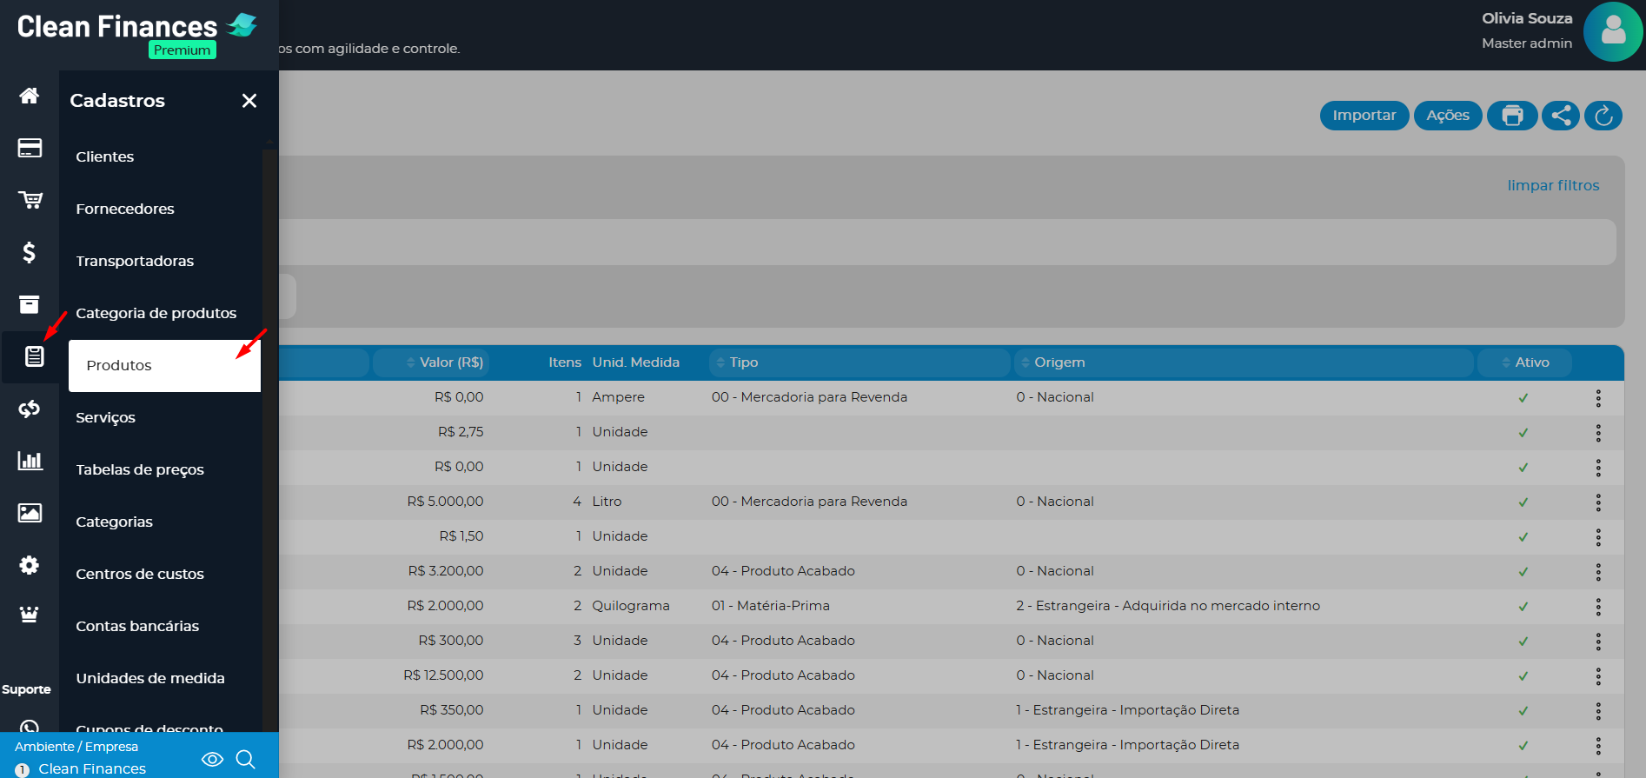Click the share icon button
This screenshot has height=778, width=1646.
[x=1561, y=116]
